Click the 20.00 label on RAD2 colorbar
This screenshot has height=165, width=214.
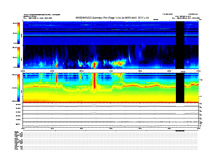[x=15, y=33]
